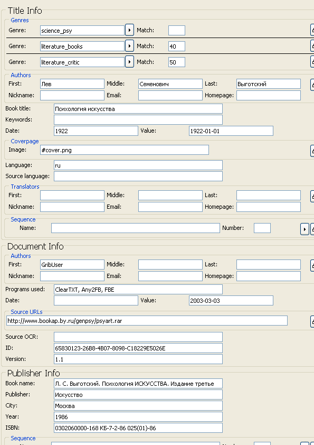Click the add button in Translators section

[312, 196]
